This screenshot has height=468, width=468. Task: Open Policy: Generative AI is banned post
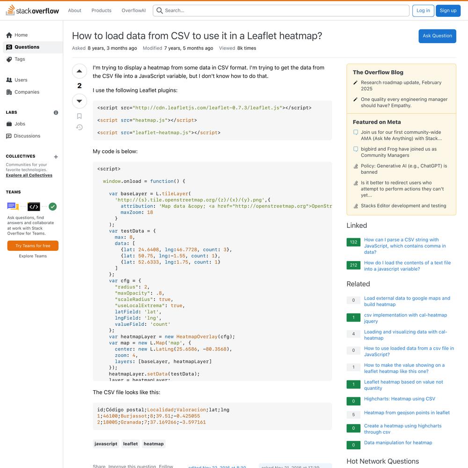click(x=404, y=169)
